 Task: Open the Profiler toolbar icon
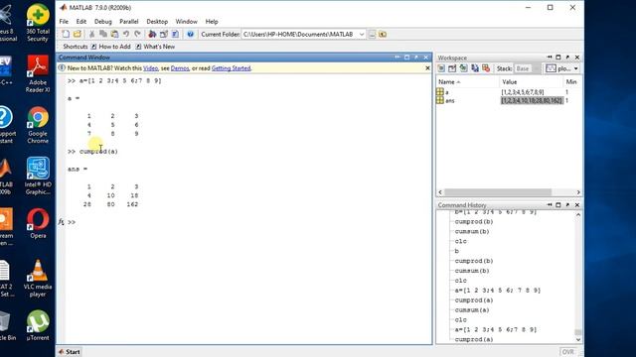tap(175, 34)
